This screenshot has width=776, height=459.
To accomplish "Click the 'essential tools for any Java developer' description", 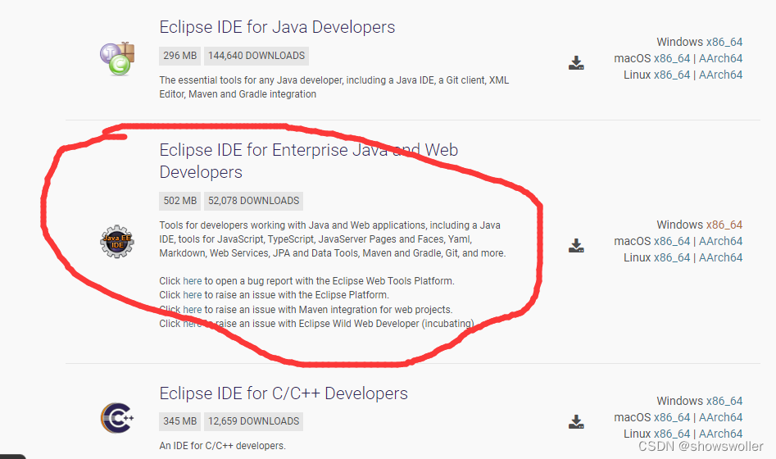I will click(x=334, y=87).
